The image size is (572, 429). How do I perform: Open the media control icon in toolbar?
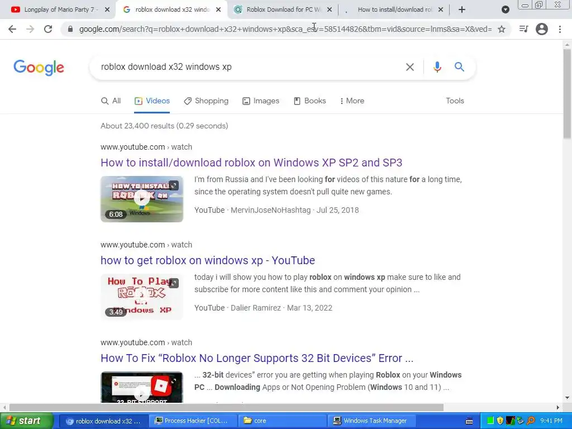coord(523,29)
